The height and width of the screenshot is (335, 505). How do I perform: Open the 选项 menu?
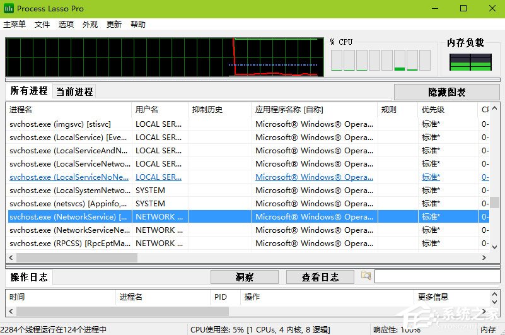pos(66,25)
